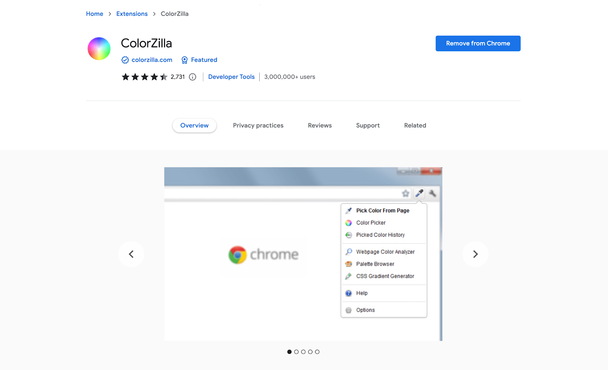608x370 pixels.
Task: Open the colorzilla.com website link
Action: coord(152,60)
